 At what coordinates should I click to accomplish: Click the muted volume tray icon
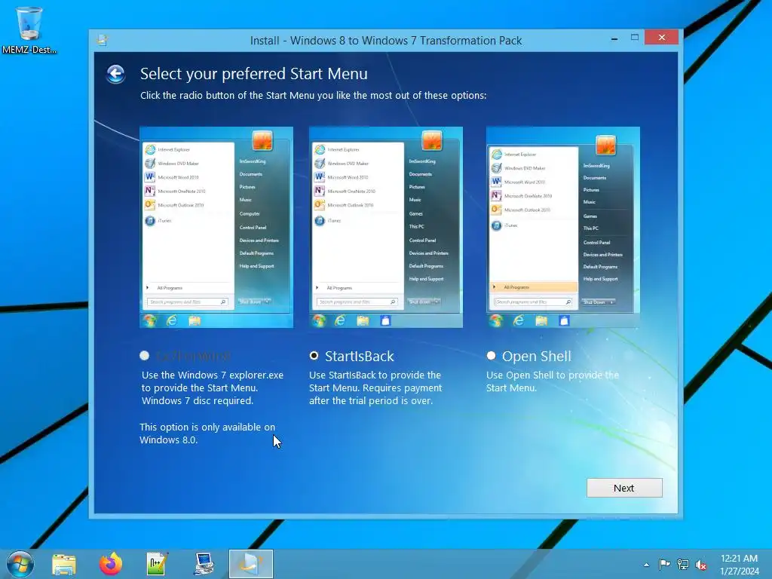700,565
